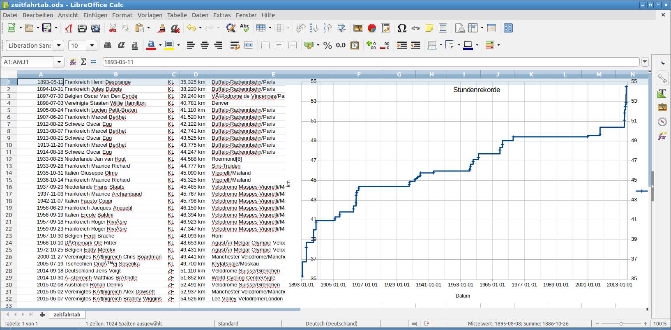
Task: Insert a chart using the pie chart icon
Action: 372,28
